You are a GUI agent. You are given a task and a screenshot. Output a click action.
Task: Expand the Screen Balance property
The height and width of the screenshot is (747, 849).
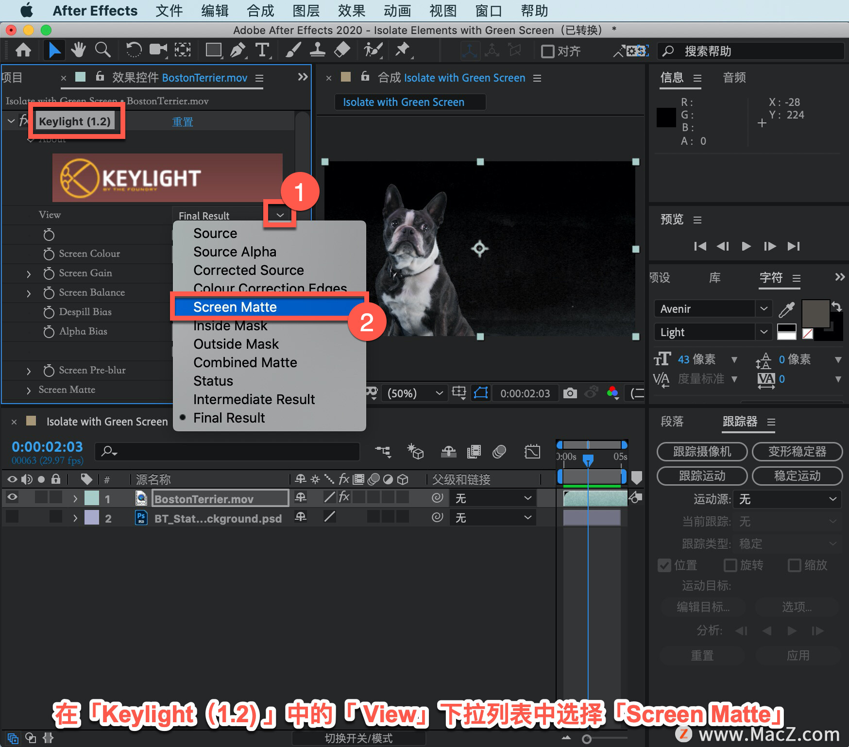coord(29,293)
